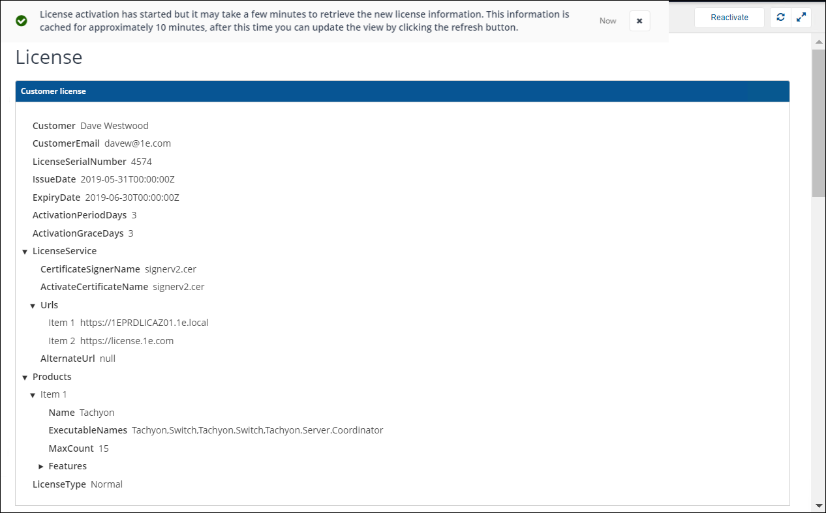Collapse the Item 1 product node
The width and height of the screenshot is (826, 513).
point(33,395)
